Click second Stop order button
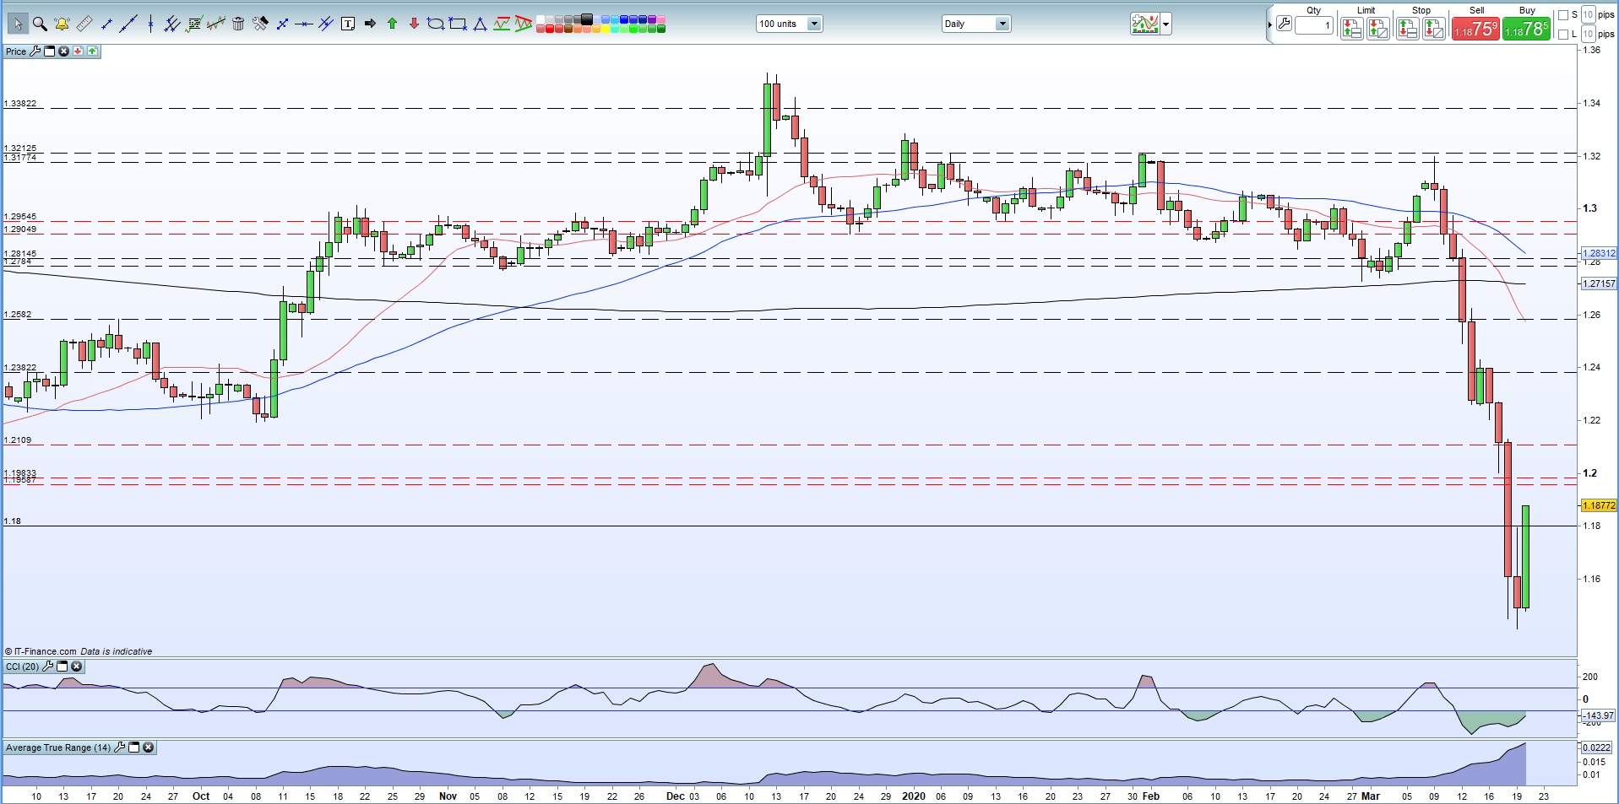Image resolution: width=1619 pixels, height=804 pixels. point(1434,29)
